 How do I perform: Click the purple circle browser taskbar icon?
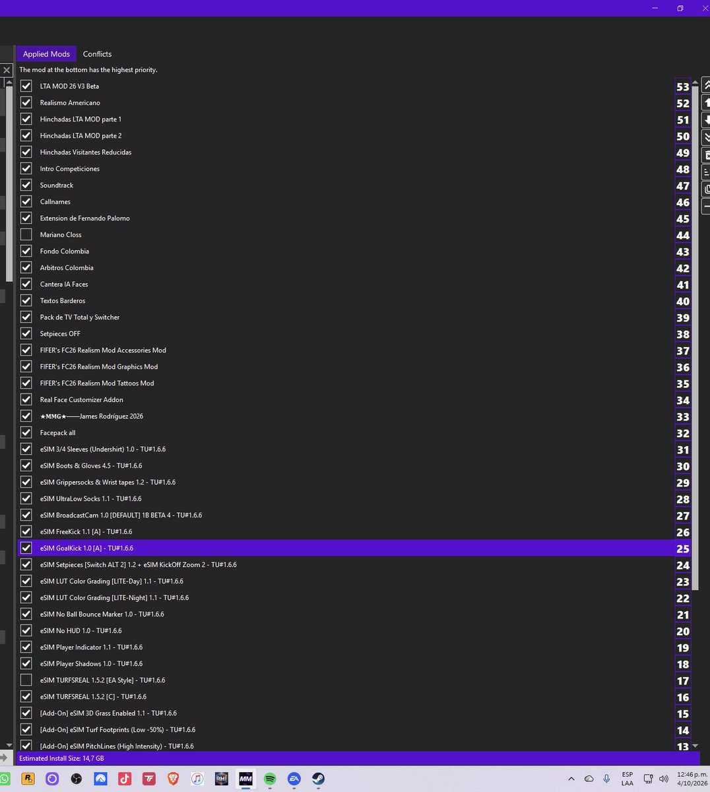[52, 779]
